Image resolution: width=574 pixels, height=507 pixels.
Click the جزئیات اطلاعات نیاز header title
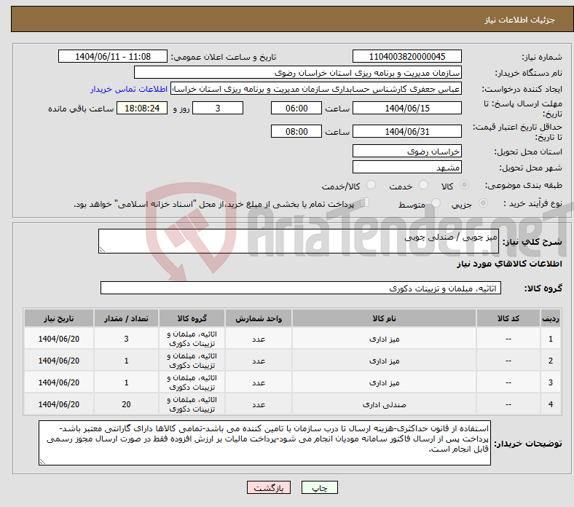pyautogui.click(x=519, y=20)
